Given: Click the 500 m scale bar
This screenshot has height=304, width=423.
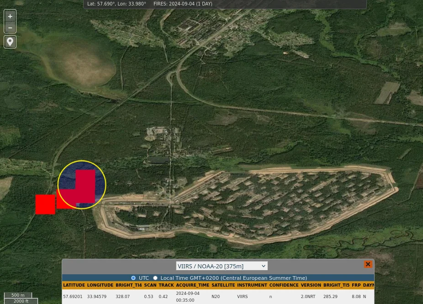Looking at the screenshot, I should tap(18, 295).
